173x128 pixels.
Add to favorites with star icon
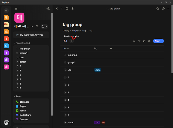(x=158, y=9)
